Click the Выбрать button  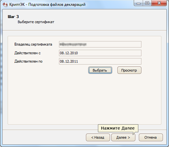(x=100, y=70)
